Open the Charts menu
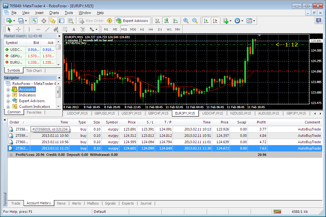 54,13
